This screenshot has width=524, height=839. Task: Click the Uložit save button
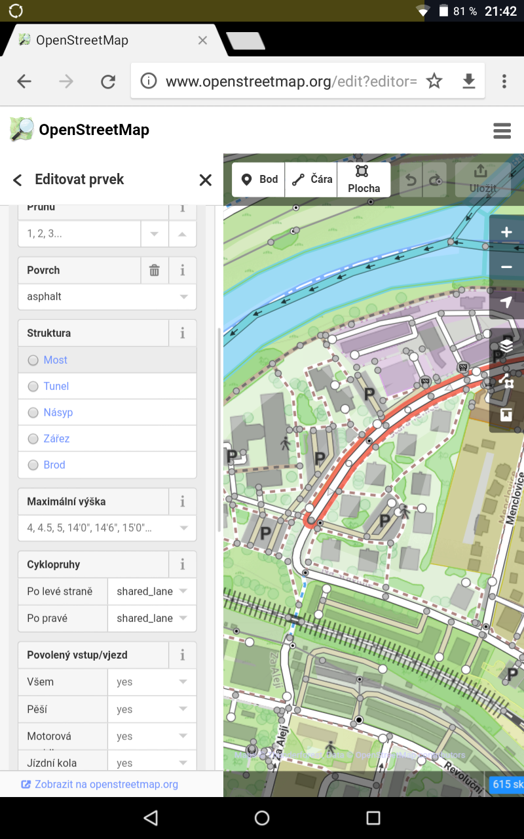tap(483, 180)
